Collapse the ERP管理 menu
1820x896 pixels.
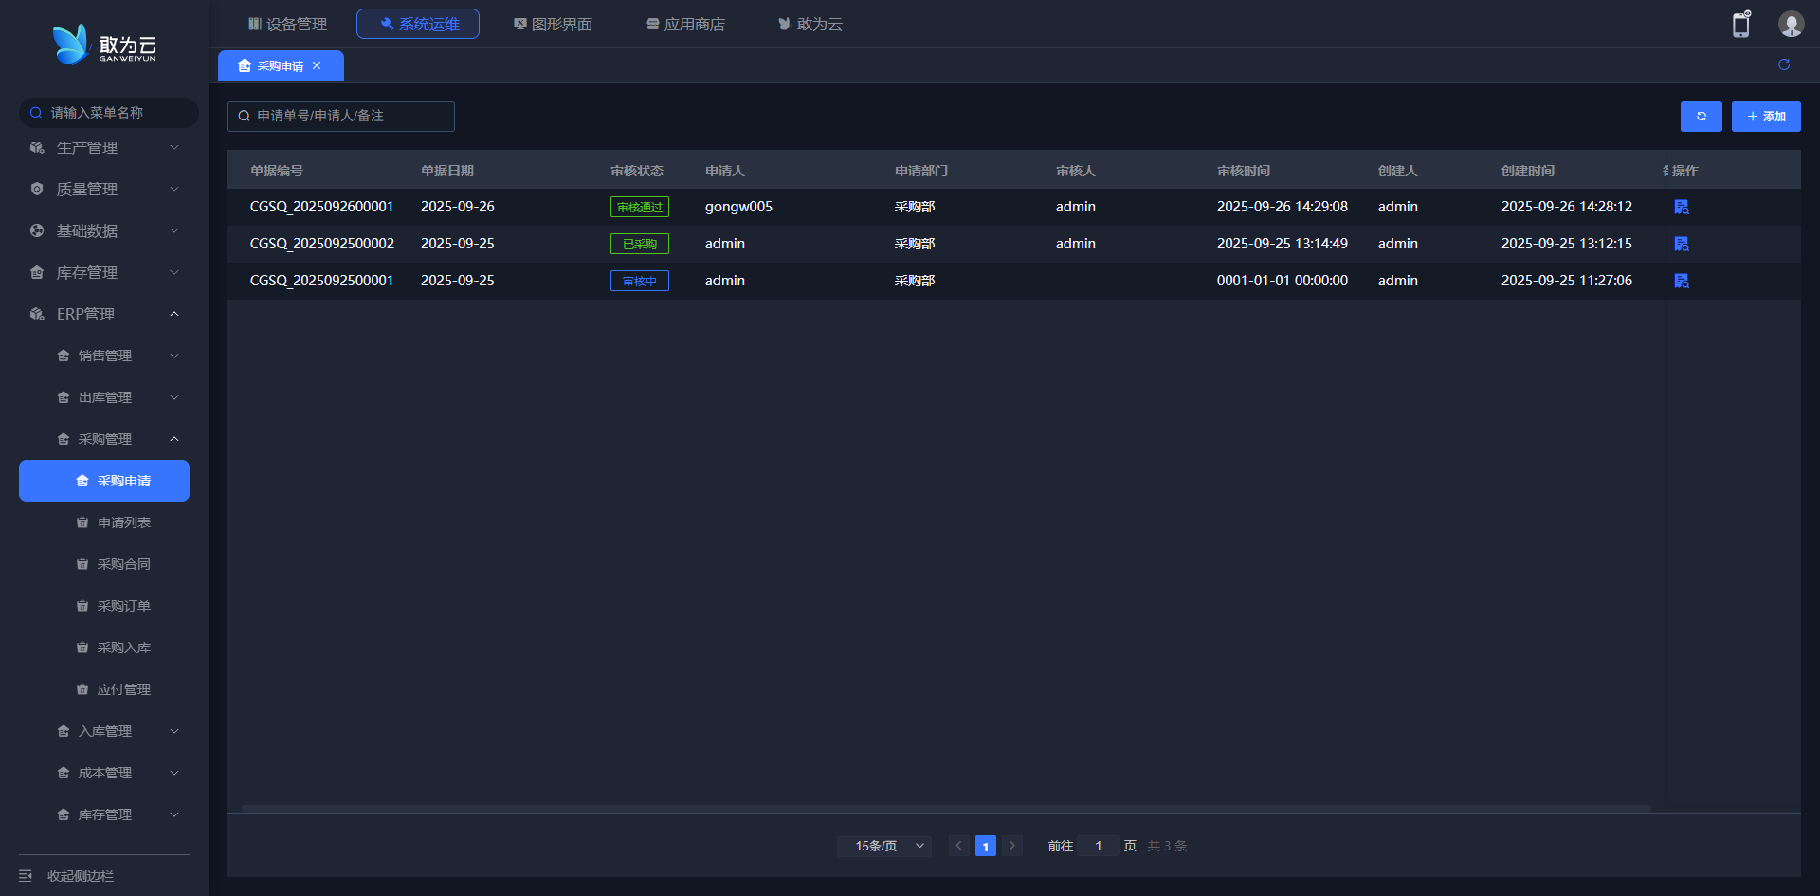tap(104, 314)
